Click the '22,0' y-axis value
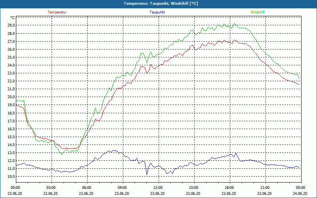The width and height of the screenshot is (317, 198). [11, 81]
